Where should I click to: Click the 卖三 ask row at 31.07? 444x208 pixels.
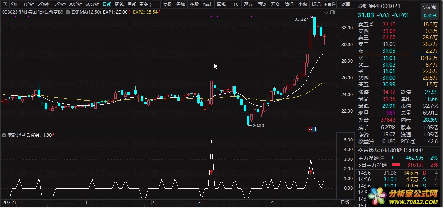click(x=398, y=38)
